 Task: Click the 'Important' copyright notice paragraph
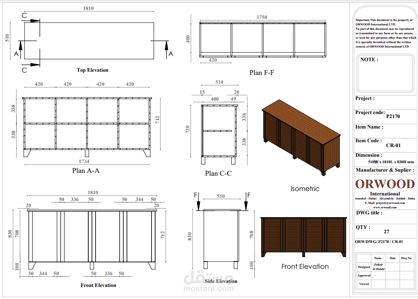pos(385,33)
